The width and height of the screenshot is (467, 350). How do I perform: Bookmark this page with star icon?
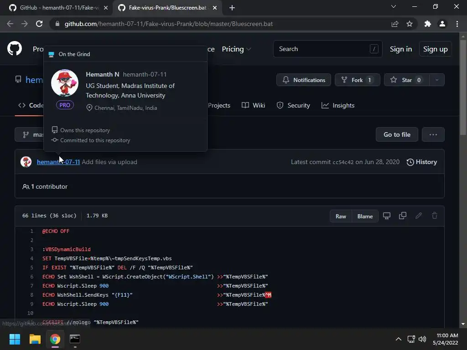coord(410,24)
